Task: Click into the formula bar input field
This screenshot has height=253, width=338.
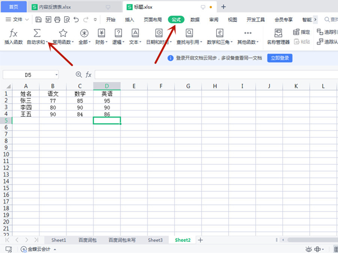Action: [216, 75]
